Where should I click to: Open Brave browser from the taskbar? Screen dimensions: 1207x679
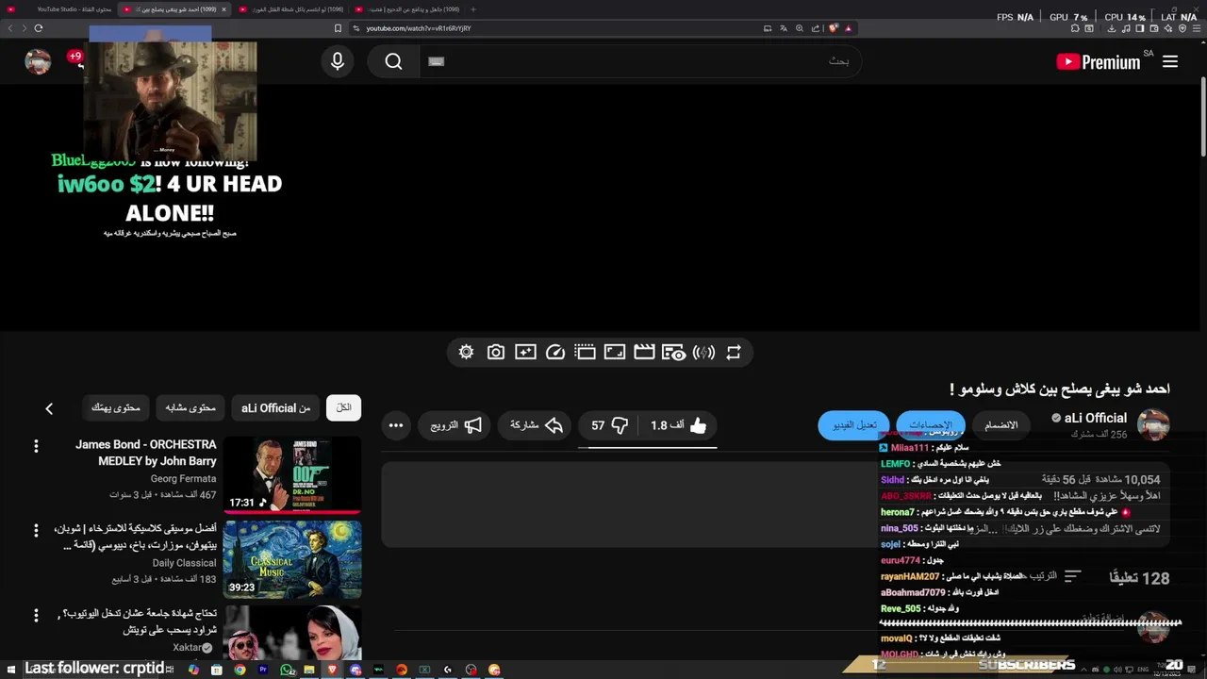coord(333,670)
